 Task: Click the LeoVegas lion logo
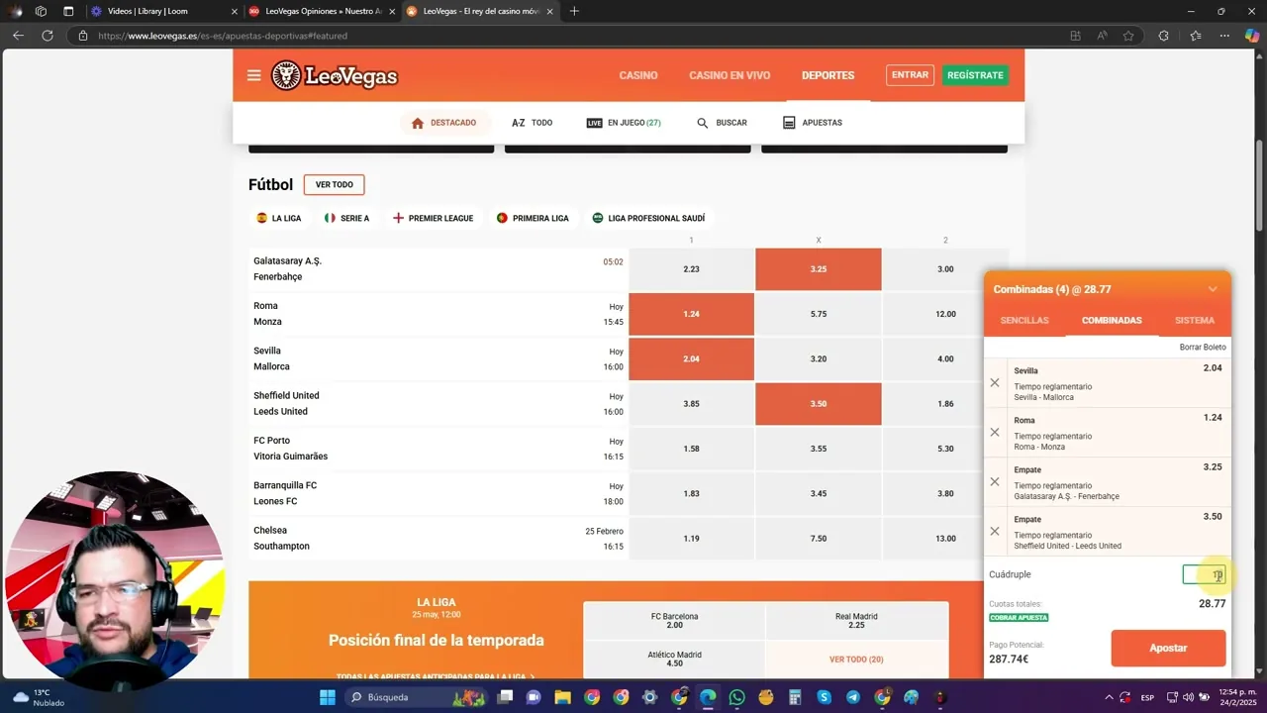335,75
